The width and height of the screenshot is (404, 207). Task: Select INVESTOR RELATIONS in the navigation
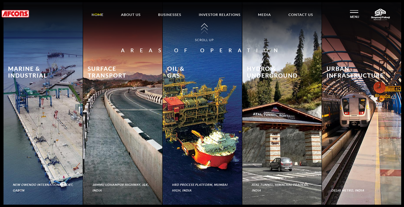click(x=219, y=15)
